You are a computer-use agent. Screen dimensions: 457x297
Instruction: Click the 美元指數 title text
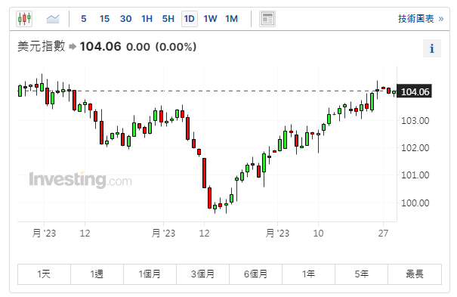pos(42,47)
